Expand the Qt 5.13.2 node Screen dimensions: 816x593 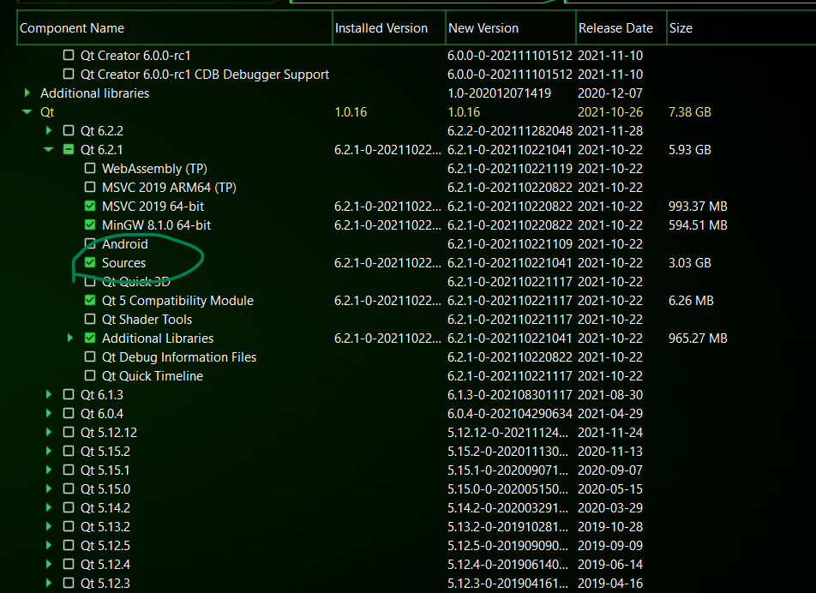(49, 526)
